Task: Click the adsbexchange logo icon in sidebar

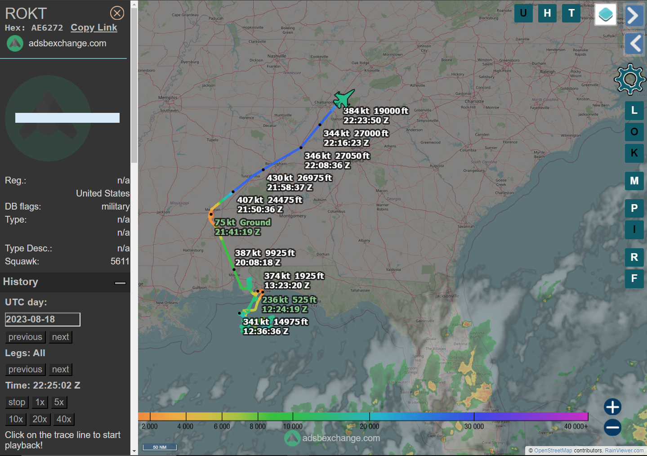Action: click(15, 44)
